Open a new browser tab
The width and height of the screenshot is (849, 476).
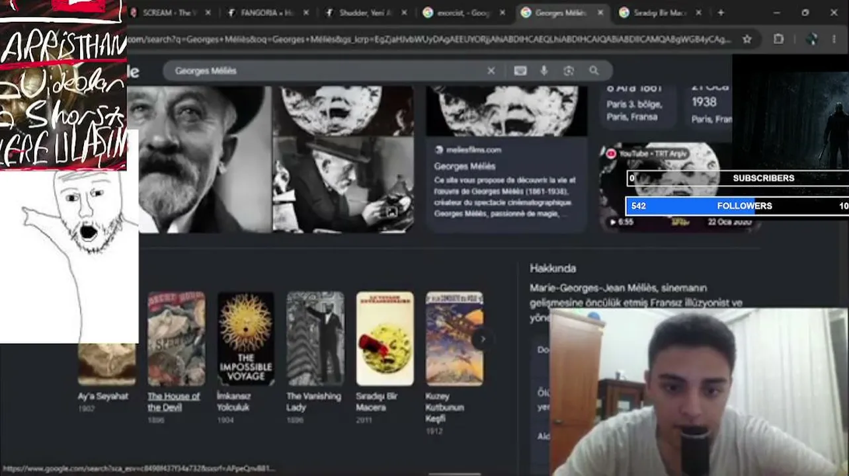(721, 13)
